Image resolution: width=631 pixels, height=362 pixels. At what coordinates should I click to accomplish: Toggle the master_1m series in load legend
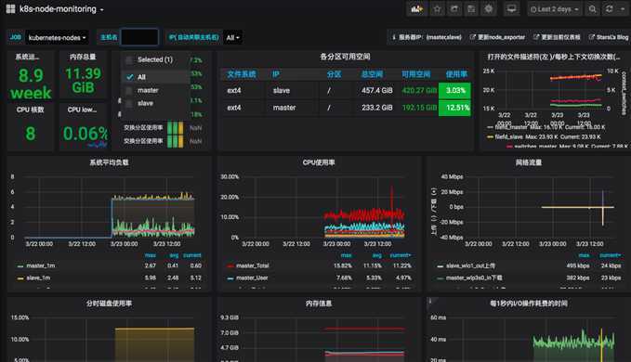pyautogui.click(x=40, y=265)
